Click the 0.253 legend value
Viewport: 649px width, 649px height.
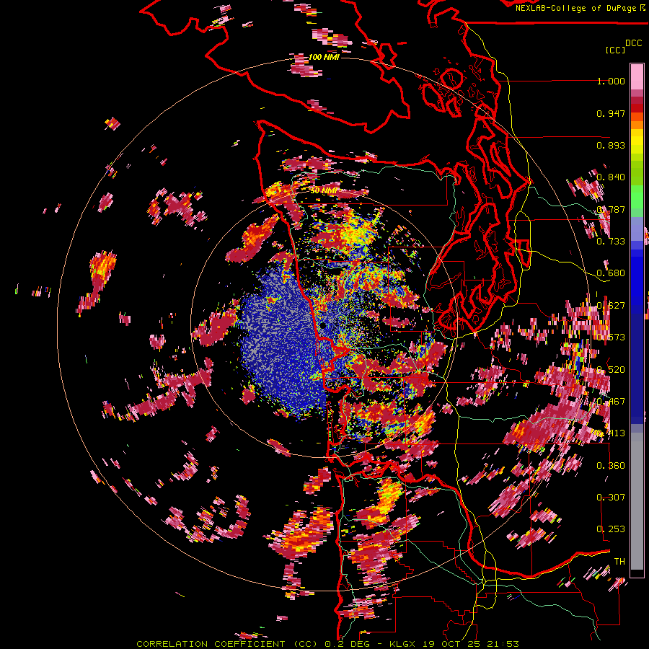(611, 529)
